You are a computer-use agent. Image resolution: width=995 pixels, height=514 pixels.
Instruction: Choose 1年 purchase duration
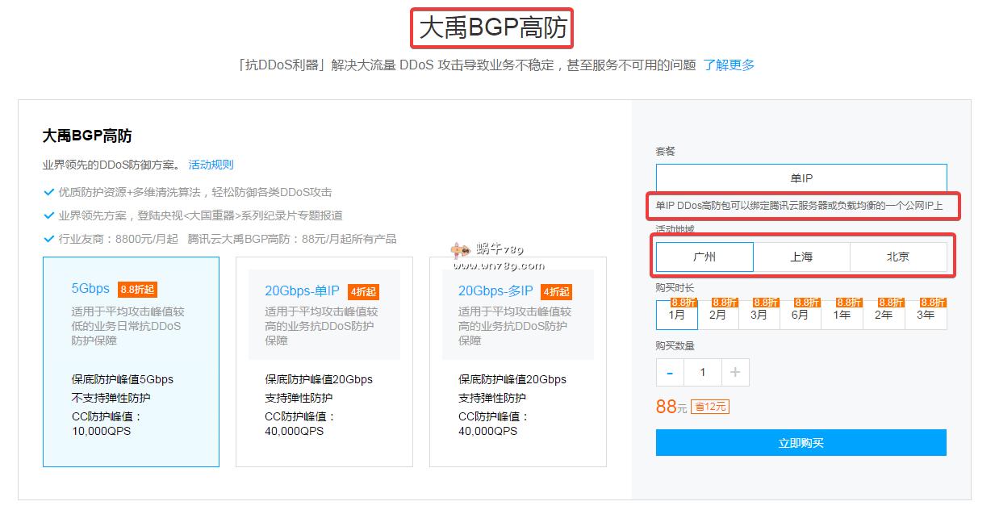842,315
